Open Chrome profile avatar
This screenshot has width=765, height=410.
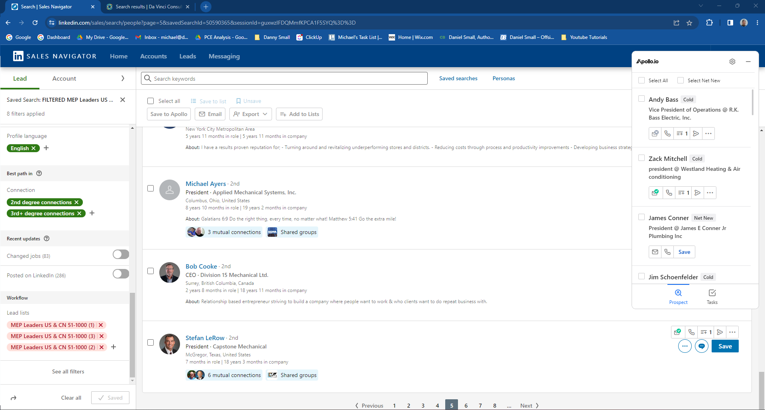(744, 23)
